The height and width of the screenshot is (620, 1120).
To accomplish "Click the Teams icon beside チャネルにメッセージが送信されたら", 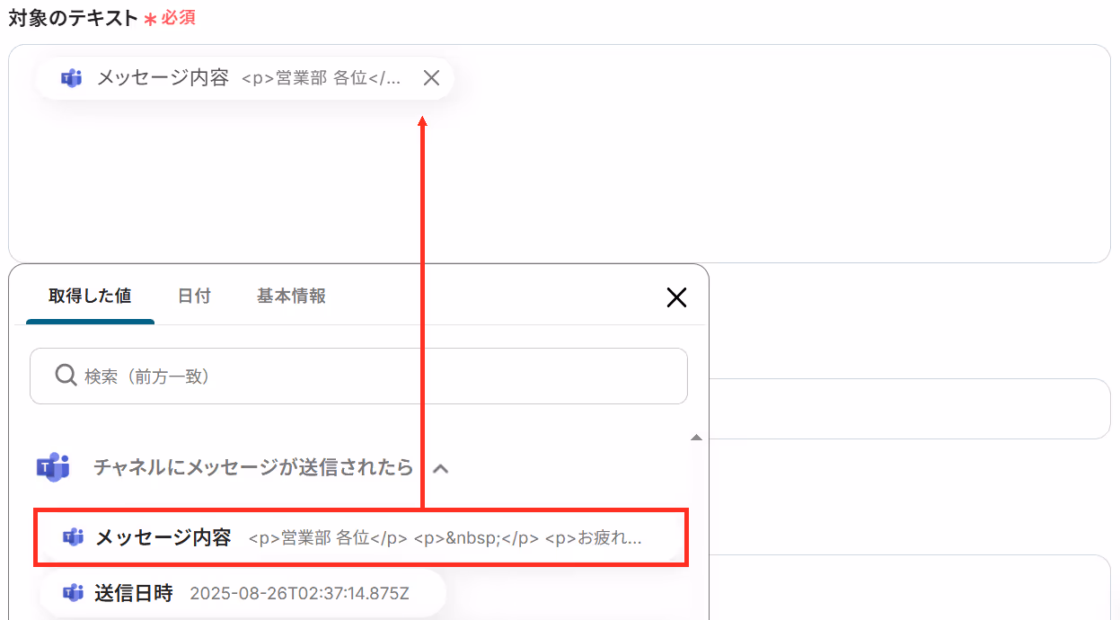I will (53, 467).
